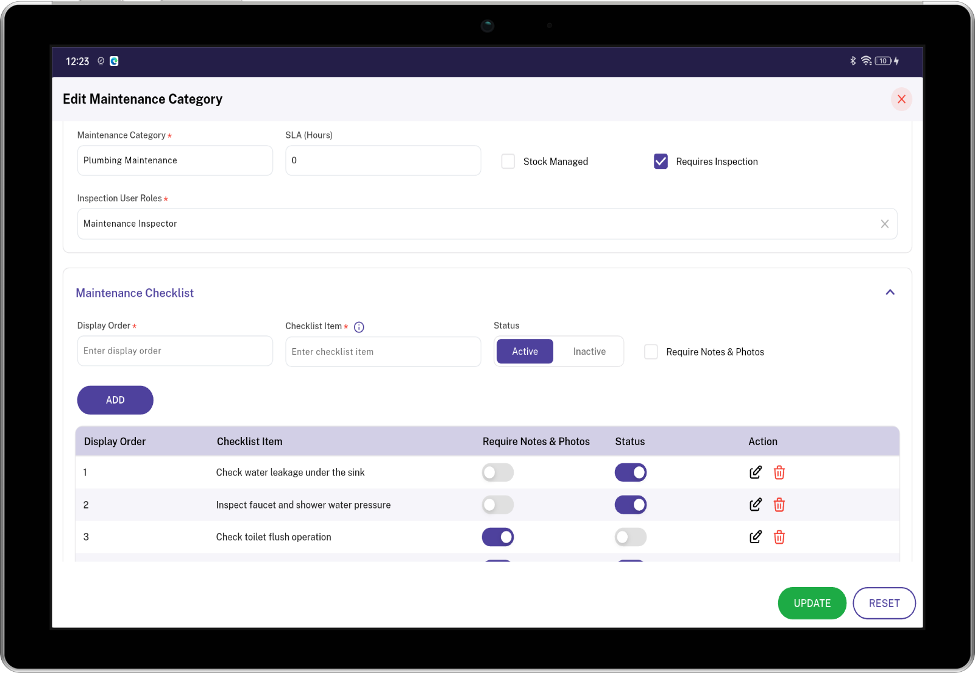
Task: Delete the 'Check water leakage under the sink' item
Action: (x=779, y=472)
